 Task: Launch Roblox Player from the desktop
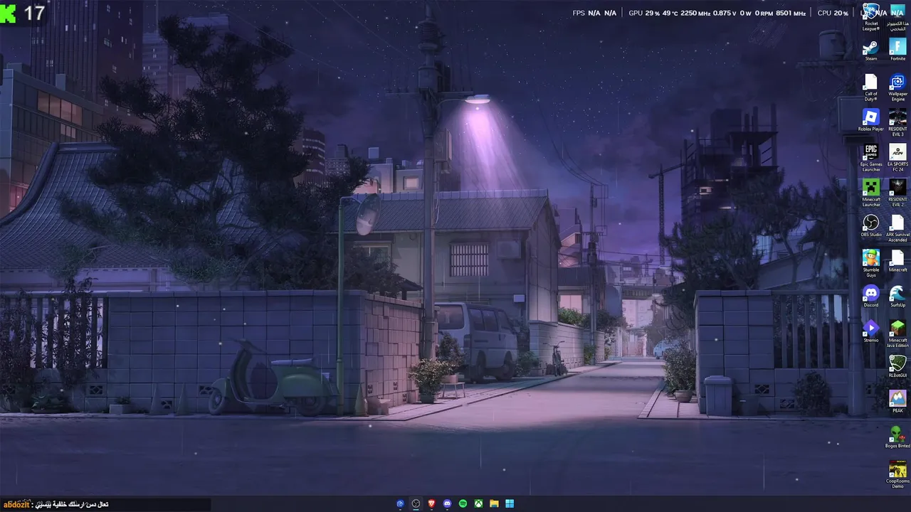click(x=871, y=121)
